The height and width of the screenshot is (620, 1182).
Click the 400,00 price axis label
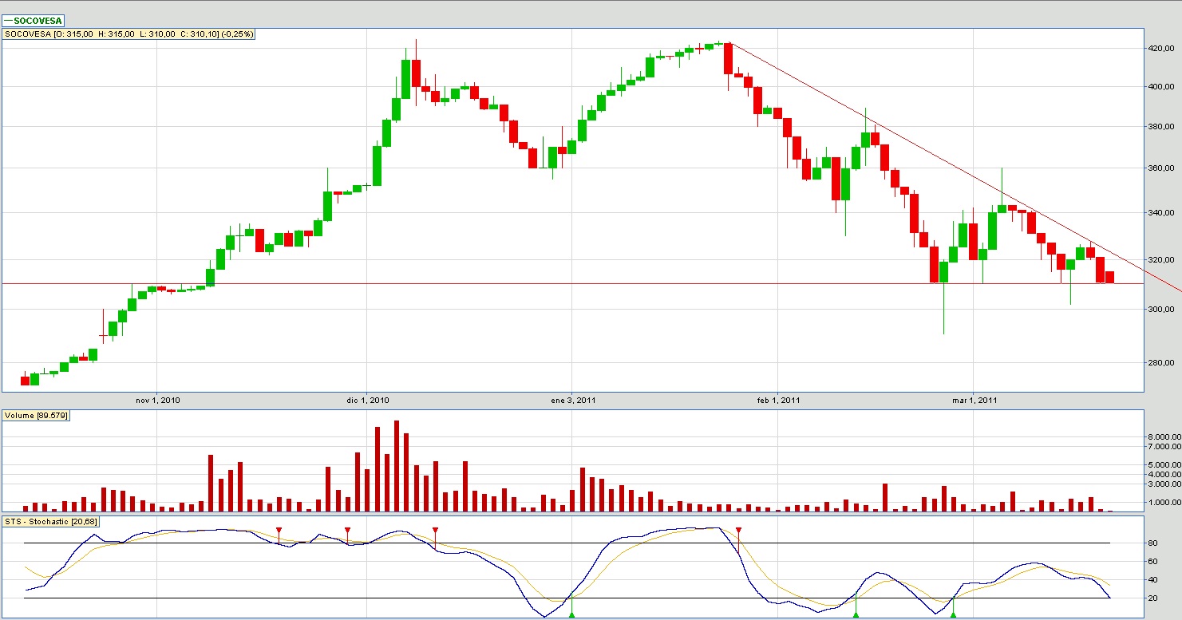point(1161,86)
